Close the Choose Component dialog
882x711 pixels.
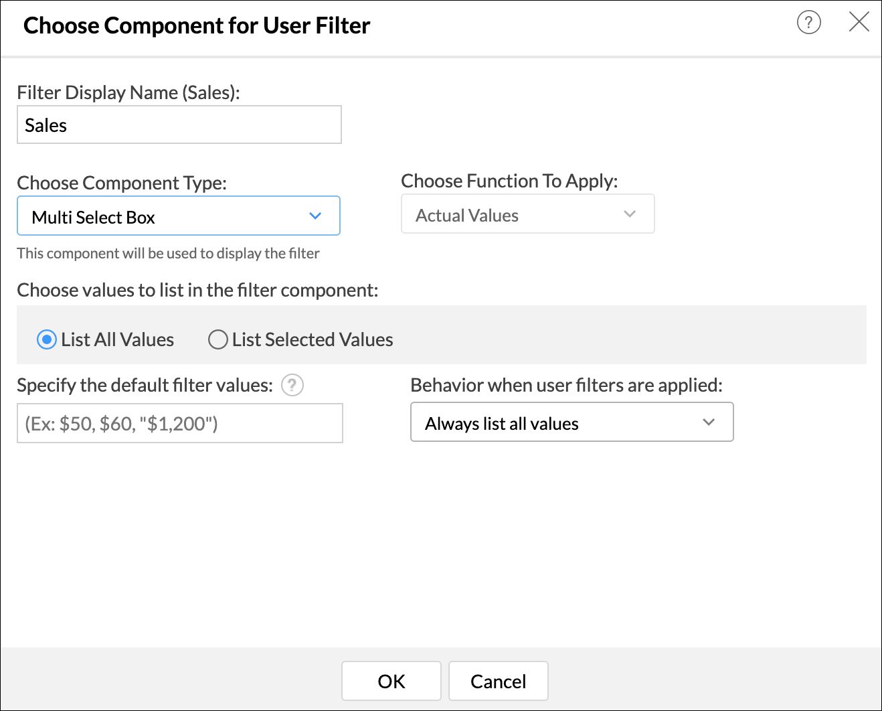coord(859,22)
